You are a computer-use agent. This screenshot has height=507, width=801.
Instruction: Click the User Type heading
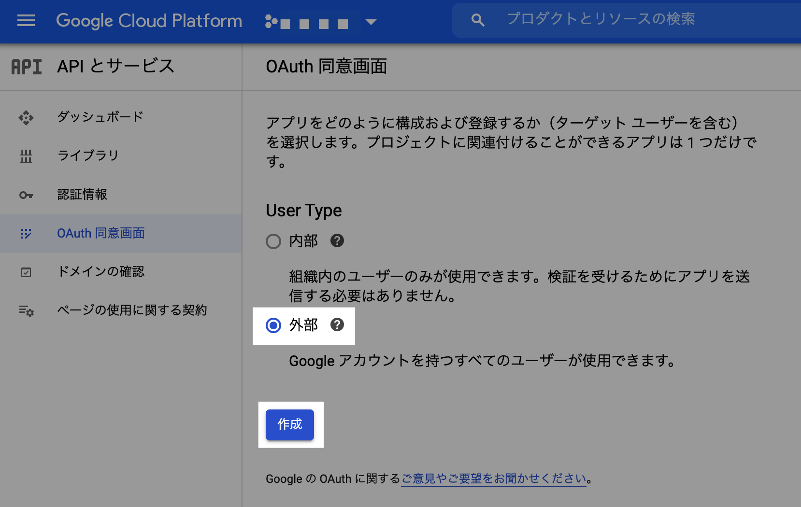(x=304, y=211)
